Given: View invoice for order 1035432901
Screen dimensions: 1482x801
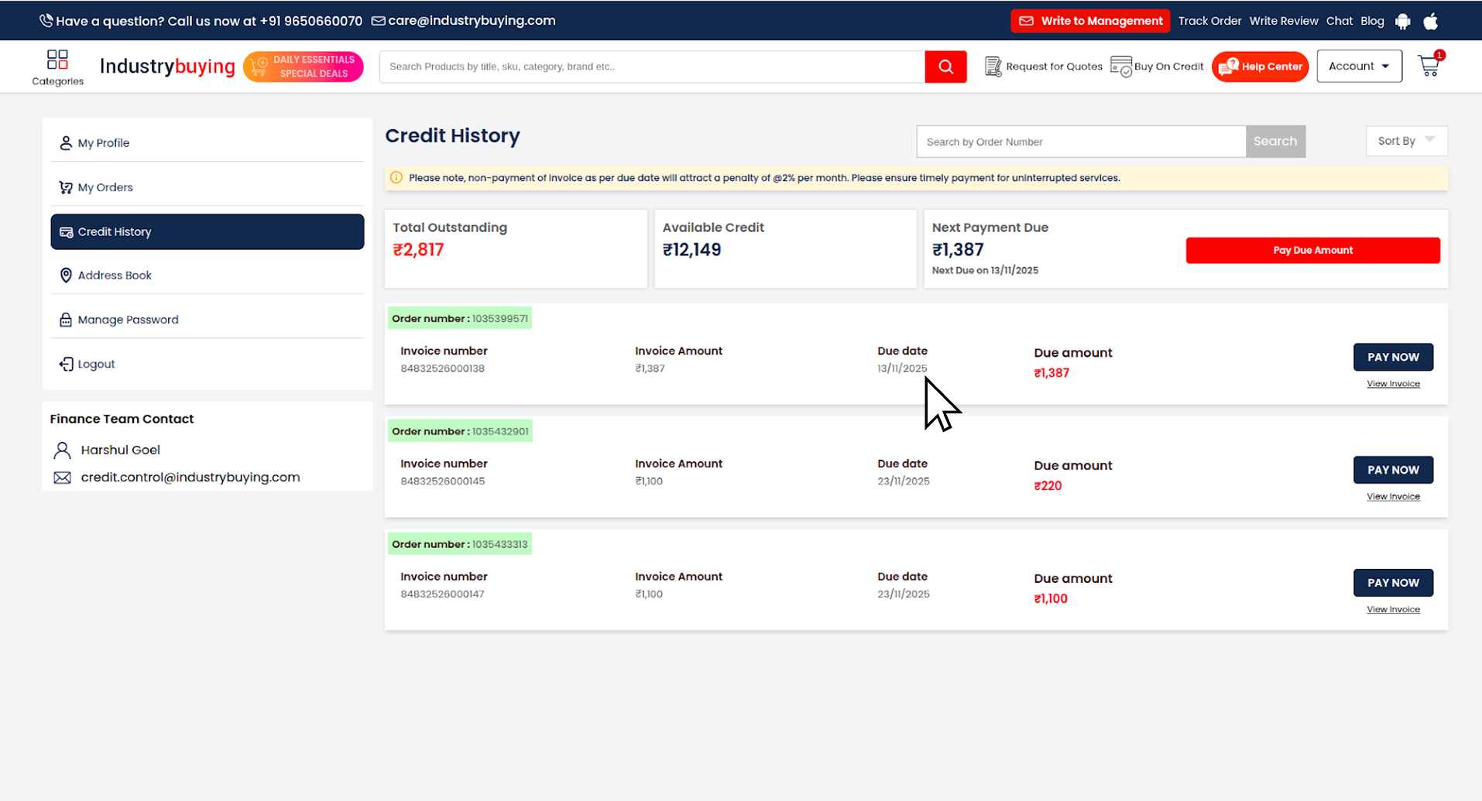Looking at the screenshot, I should coord(1393,497).
